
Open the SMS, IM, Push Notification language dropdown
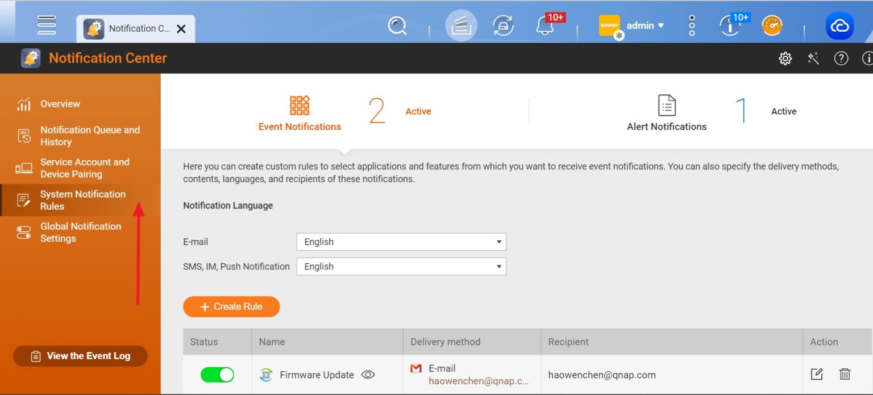tap(401, 266)
